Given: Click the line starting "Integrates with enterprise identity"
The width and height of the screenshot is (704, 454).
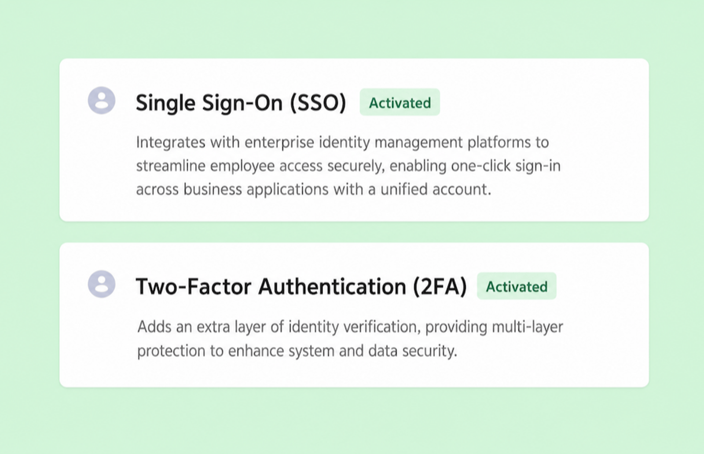Looking at the screenshot, I should pos(342,143).
